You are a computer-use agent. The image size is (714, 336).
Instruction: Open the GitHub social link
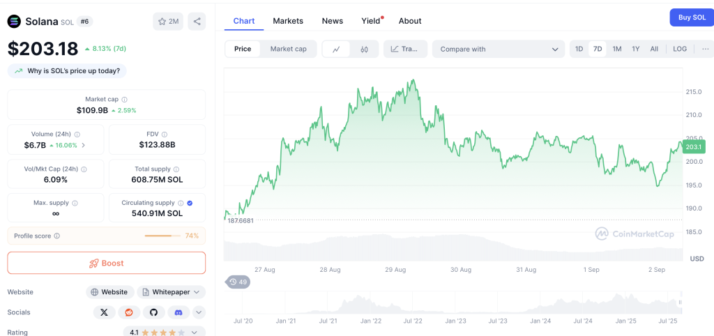tap(154, 312)
